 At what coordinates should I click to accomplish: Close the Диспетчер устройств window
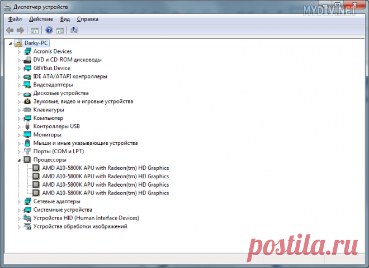click(354, 4)
